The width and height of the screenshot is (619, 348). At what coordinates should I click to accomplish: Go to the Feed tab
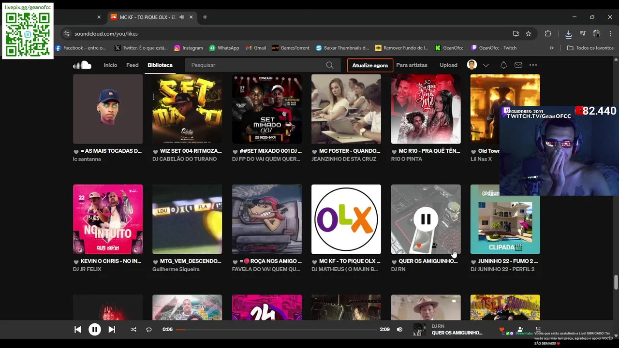133,65
